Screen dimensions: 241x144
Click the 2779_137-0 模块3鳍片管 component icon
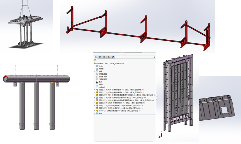(97, 111)
